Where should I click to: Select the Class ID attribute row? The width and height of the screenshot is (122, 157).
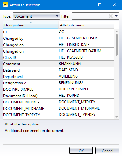pos(58,57)
